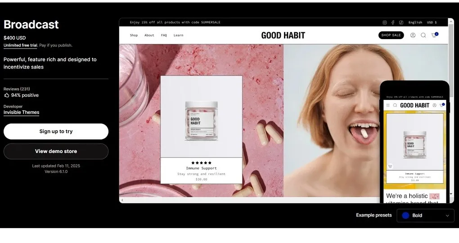Tap account icon in mobile preview
The image size is (459, 243).
[434, 105]
